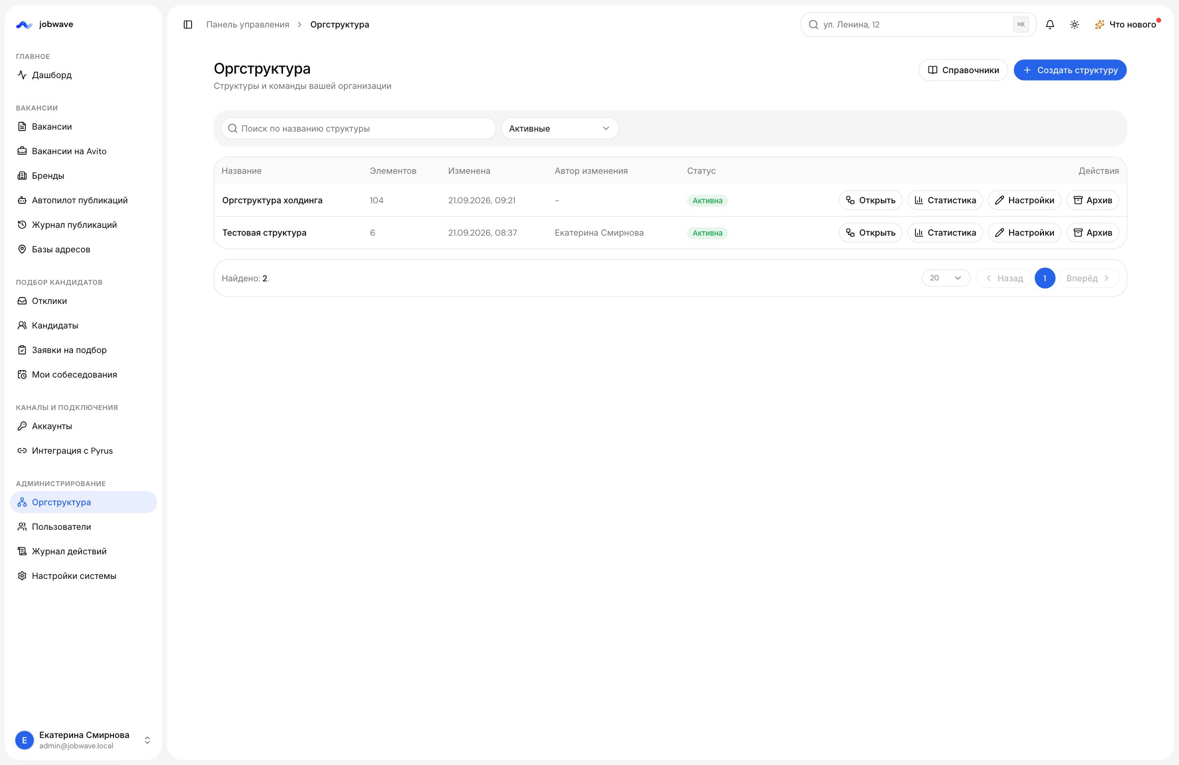Image resolution: width=1179 pixels, height=765 pixels.
Task: Click the Кандидаты people icon
Action: click(x=22, y=326)
